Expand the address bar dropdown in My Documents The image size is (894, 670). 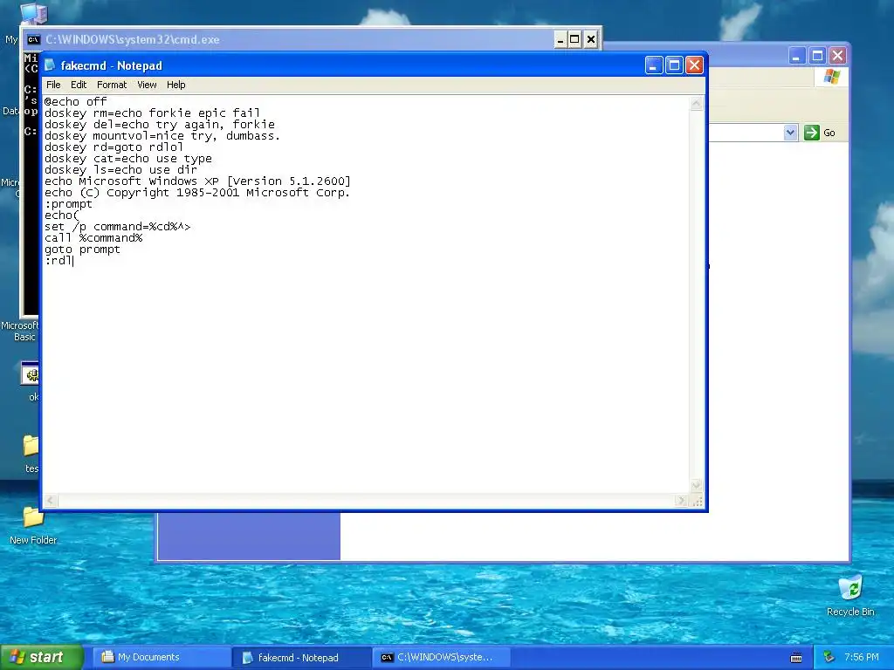coord(790,133)
